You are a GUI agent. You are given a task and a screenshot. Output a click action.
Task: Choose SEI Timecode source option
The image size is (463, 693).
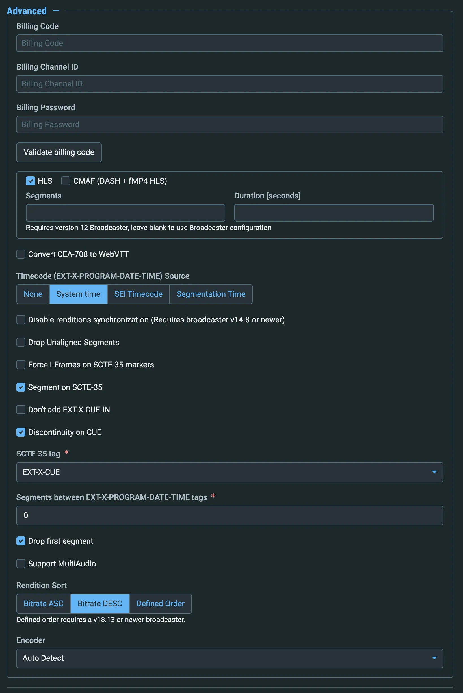tap(139, 294)
